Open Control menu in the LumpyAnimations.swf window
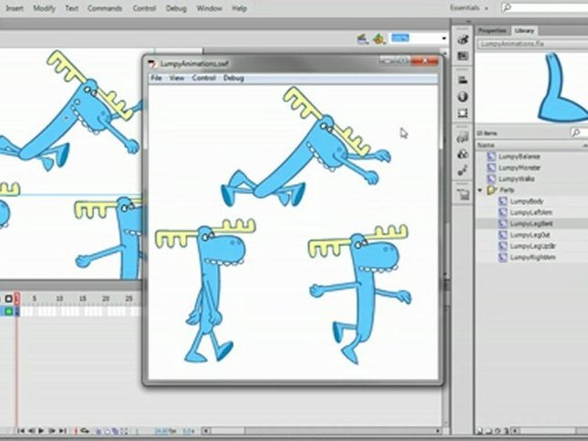Image resolution: width=588 pixels, height=441 pixels. point(203,78)
